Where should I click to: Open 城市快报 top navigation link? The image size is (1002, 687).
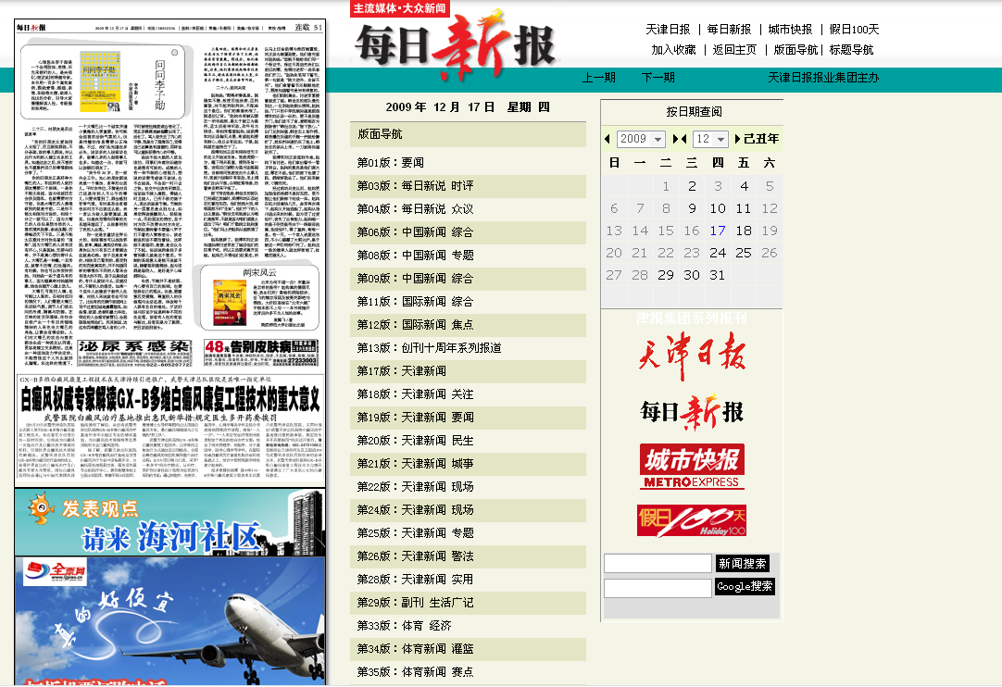pos(791,30)
